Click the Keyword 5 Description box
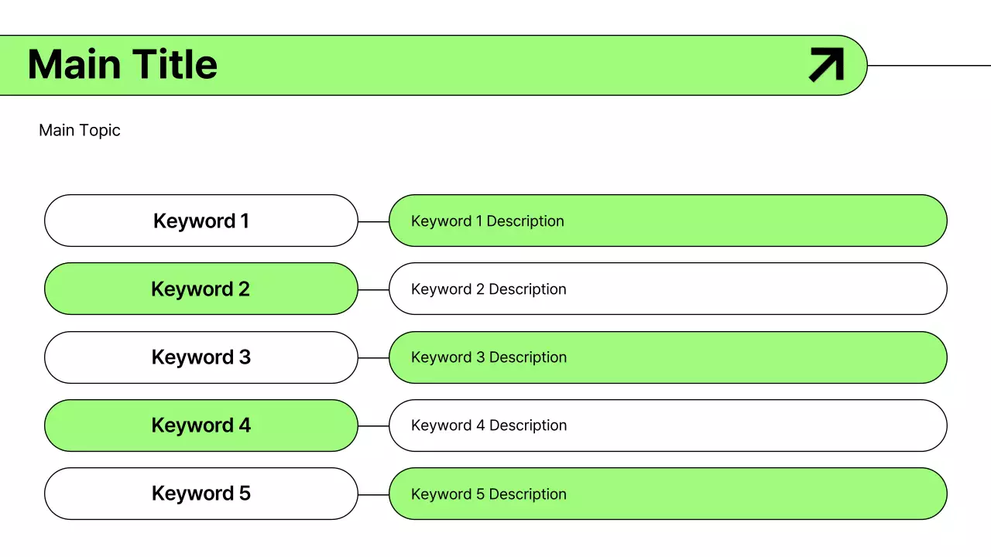The height and width of the screenshot is (557, 991). (x=667, y=494)
